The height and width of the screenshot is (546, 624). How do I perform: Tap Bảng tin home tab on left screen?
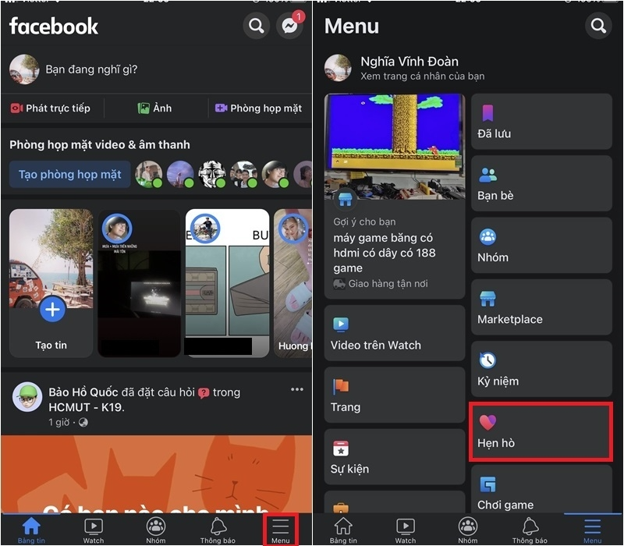tap(31, 530)
